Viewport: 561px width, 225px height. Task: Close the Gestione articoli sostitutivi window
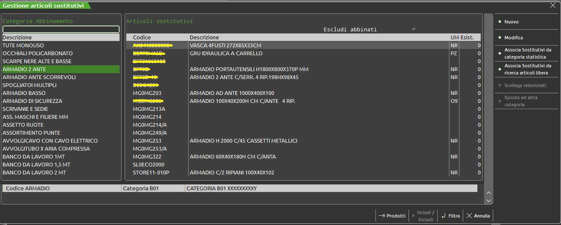coord(553,5)
